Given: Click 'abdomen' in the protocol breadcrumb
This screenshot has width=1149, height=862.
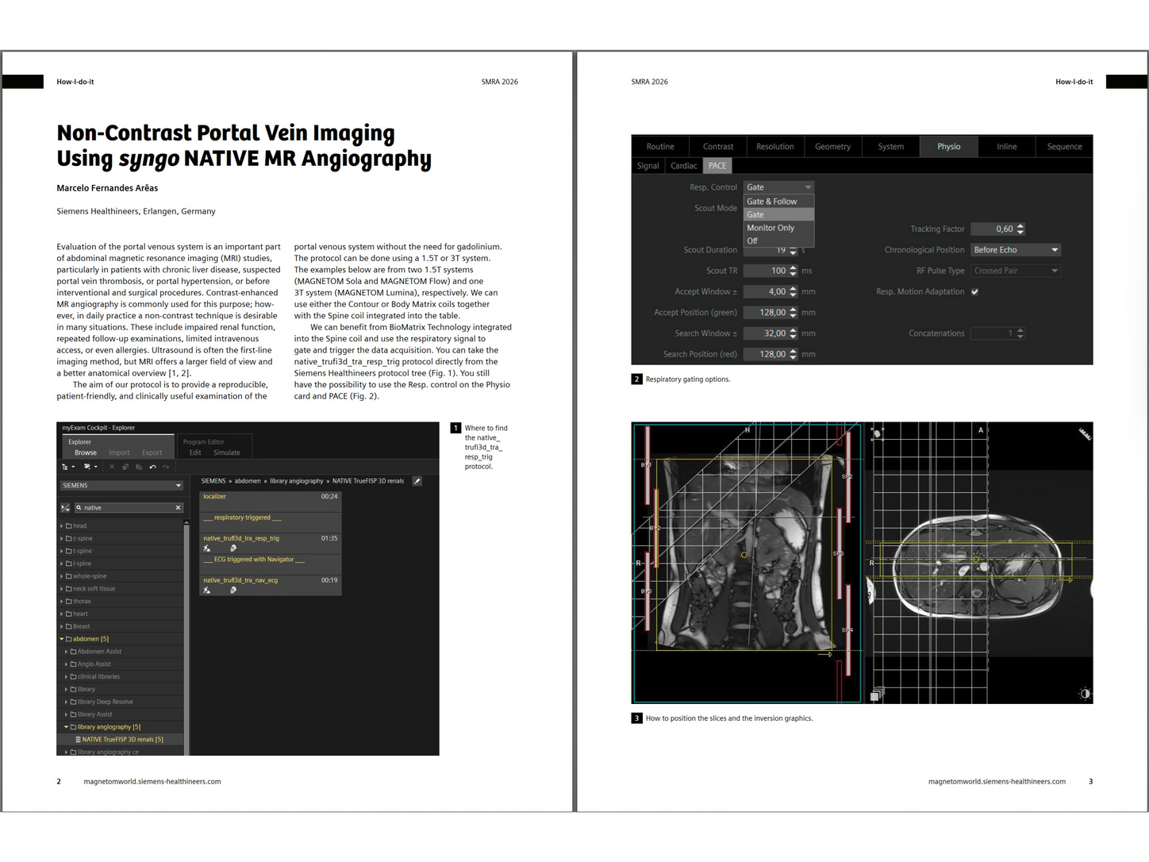Looking at the screenshot, I should (248, 481).
